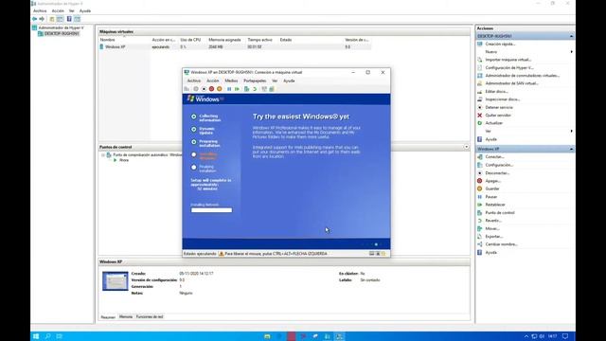Switch to the Memoria tab
The width and height of the screenshot is (606, 341).
pos(126,316)
